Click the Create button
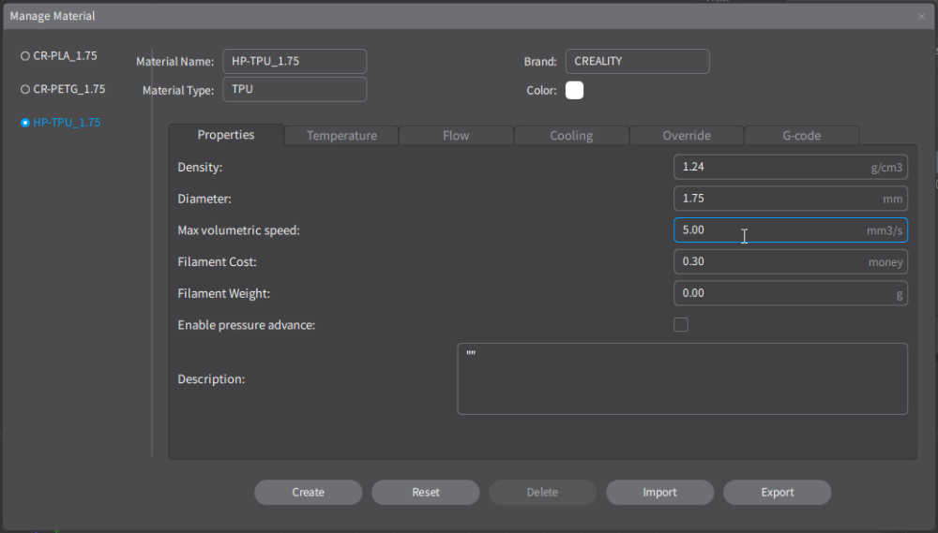938x533 pixels. pyautogui.click(x=308, y=493)
